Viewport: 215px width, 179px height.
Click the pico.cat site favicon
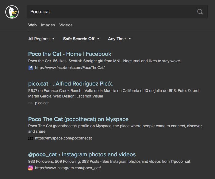[x=31, y=103]
